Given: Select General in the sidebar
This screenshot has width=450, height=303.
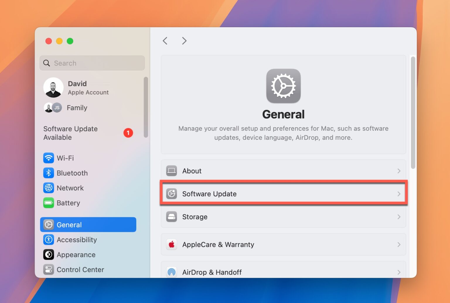Looking at the screenshot, I should point(88,225).
